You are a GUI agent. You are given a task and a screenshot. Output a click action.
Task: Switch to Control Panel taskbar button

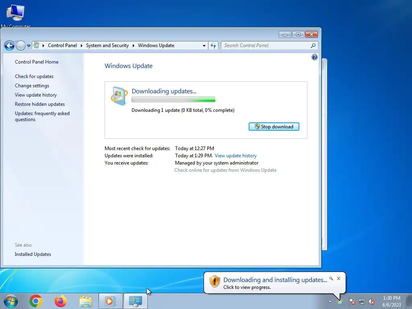point(136,301)
